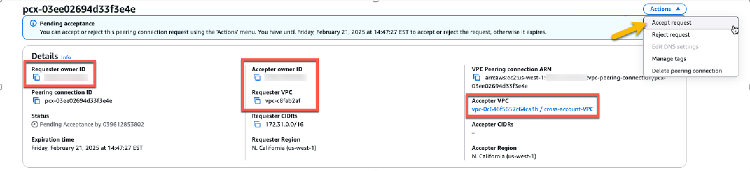
Task: Choose Delete peering connection option
Action: (x=687, y=71)
